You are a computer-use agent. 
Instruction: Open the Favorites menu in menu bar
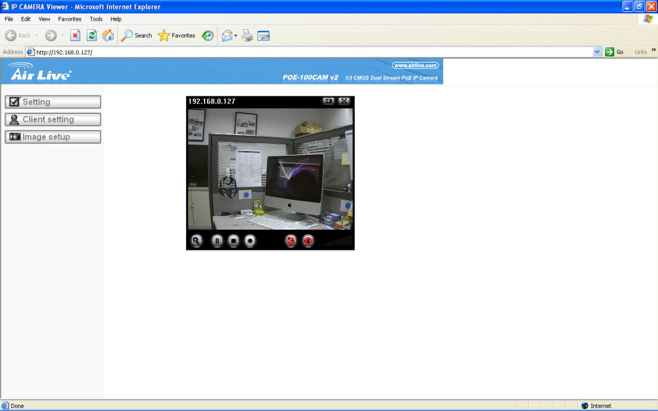click(70, 19)
